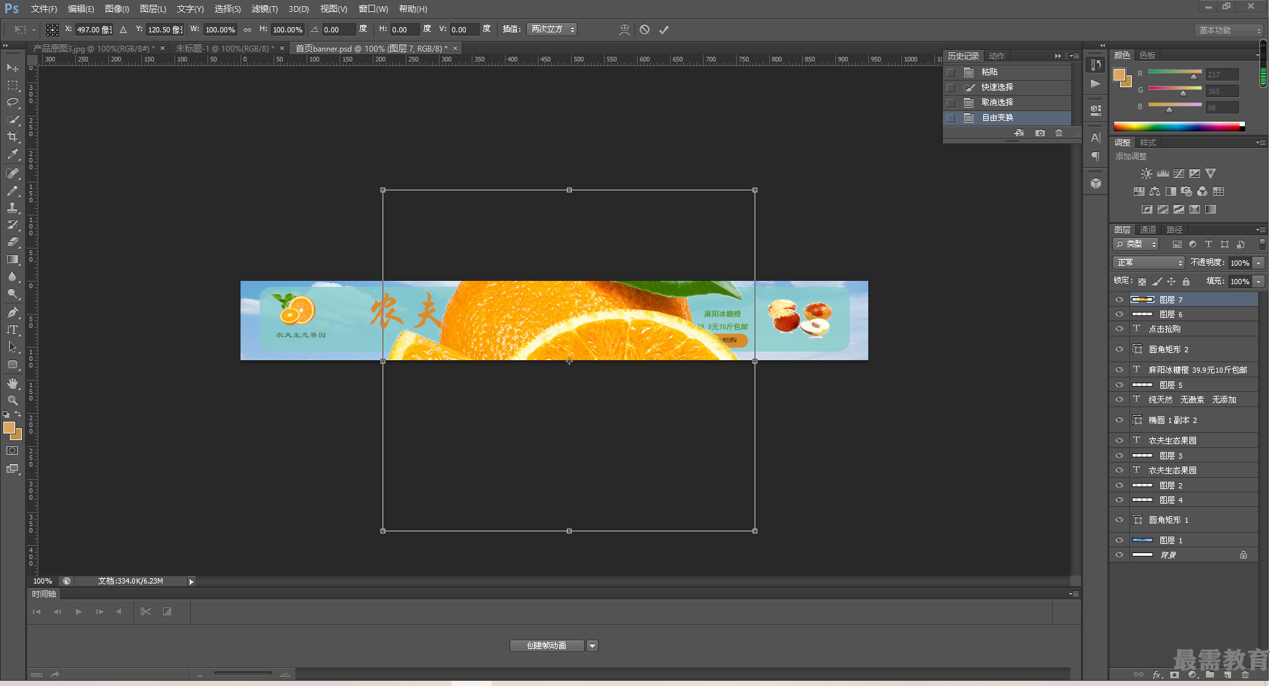Select the Lasso tool
The image size is (1274, 686).
[x=13, y=102]
